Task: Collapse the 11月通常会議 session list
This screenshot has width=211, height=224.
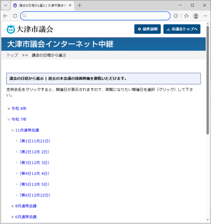Action: coord(12,130)
